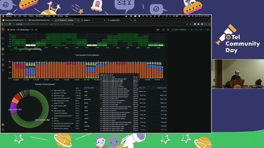The width and height of the screenshot is (264, 148).
Task: Open the Server Admin shield icon
Action: pos(3,70)
